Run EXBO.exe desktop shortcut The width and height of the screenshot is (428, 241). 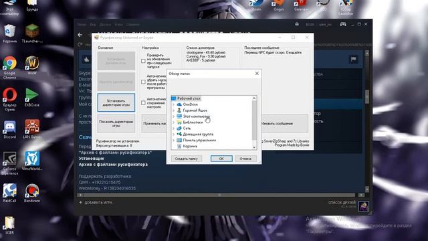click(32, 97)
